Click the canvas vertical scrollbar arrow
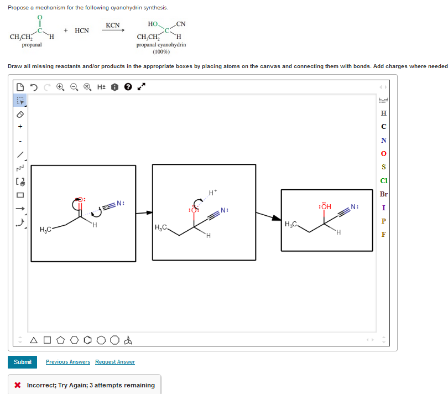 384,338
